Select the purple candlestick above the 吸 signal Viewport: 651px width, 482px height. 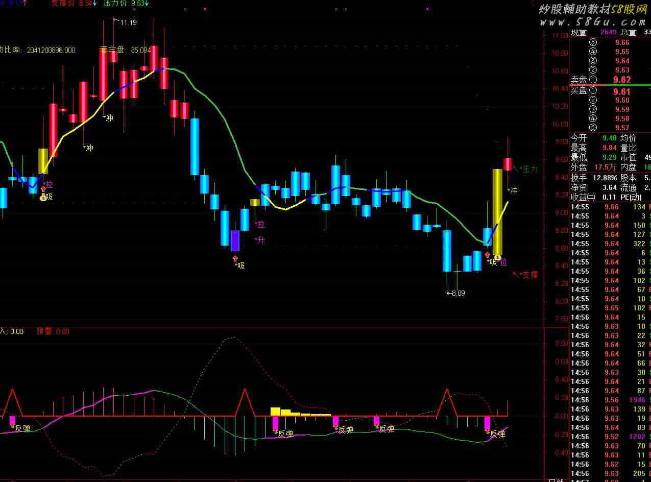click(x=235, y=240)
